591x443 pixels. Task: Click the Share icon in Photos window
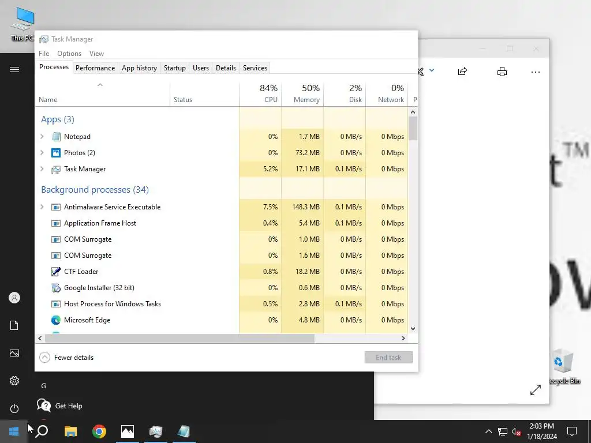click(x=462, y=72)
